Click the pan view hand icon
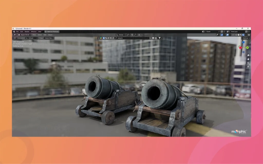Image resolution: width=263 pixels, height=164 pixels. click(x=248, y=59)
